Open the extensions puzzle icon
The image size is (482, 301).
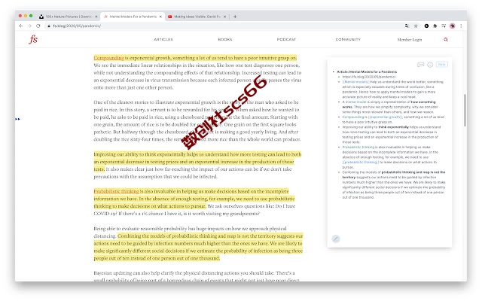[435, 26]
